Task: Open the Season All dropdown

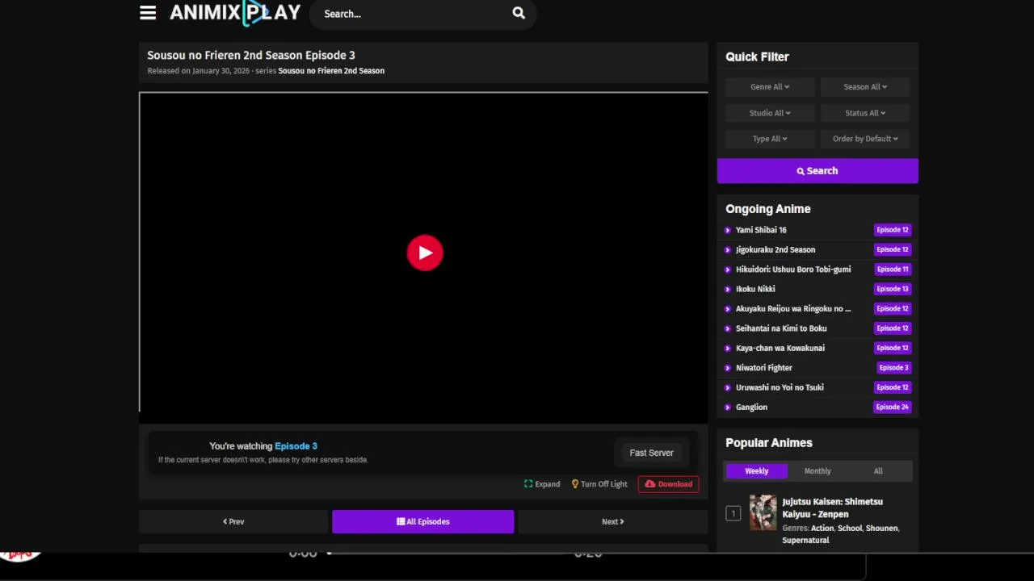Action: (x=865, y=87)
